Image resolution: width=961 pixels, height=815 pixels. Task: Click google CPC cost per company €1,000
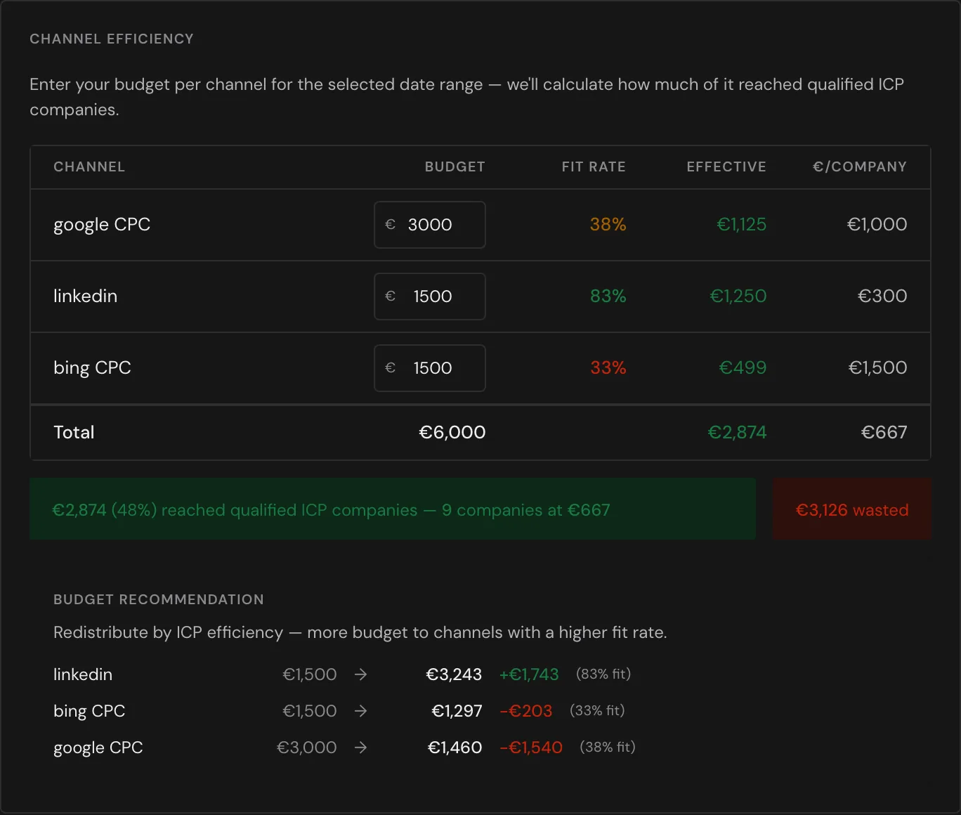click(x=877, y=225)
